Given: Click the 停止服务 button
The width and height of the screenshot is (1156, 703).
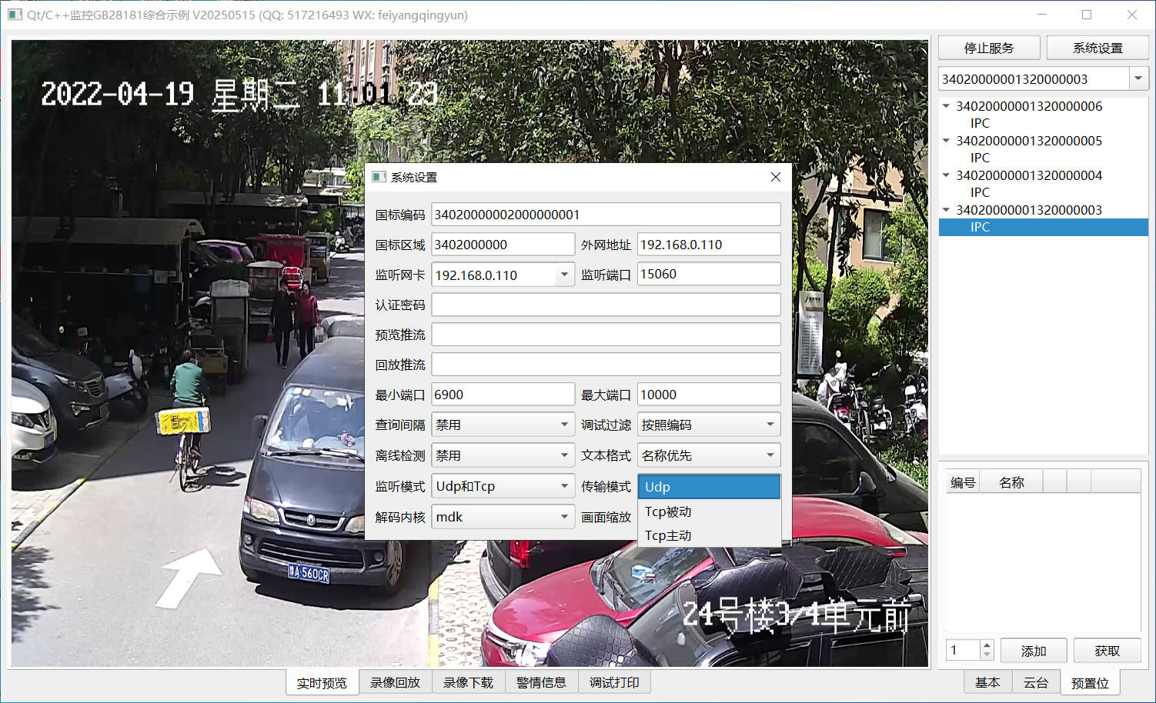Looking at the screenshot, I should [989, 48].
